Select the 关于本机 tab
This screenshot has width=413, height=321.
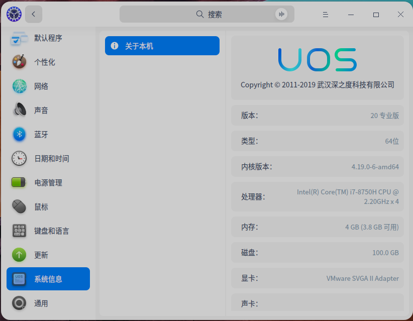162,46
